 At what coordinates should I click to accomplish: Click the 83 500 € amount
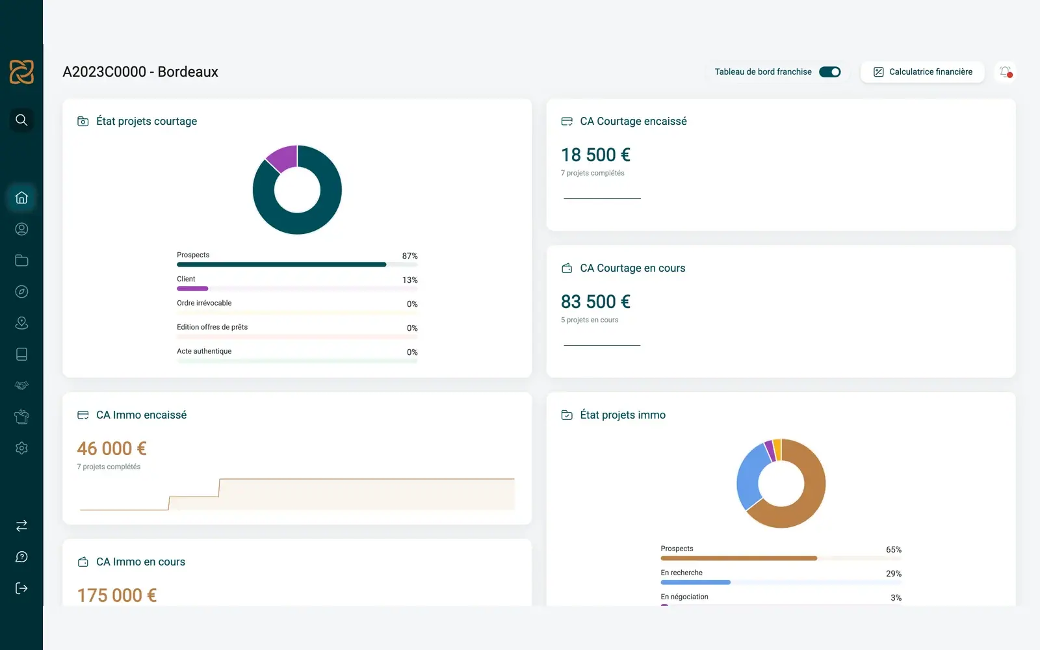595,302
